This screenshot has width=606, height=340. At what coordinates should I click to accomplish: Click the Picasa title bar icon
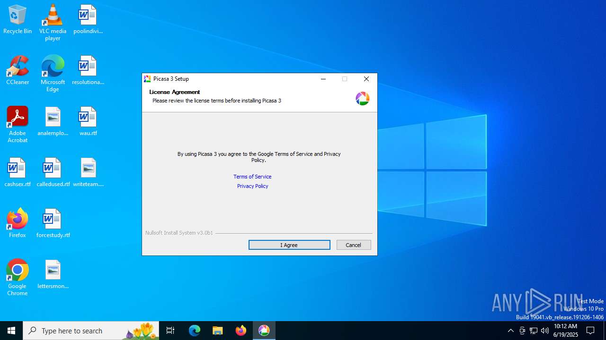[x=147, y=79]
